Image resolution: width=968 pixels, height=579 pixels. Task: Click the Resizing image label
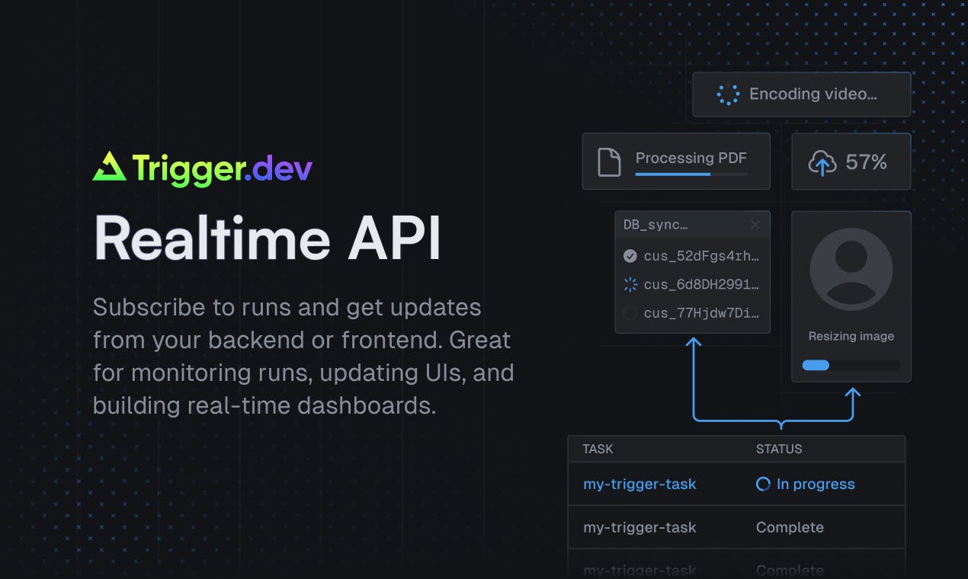(851, 336)
